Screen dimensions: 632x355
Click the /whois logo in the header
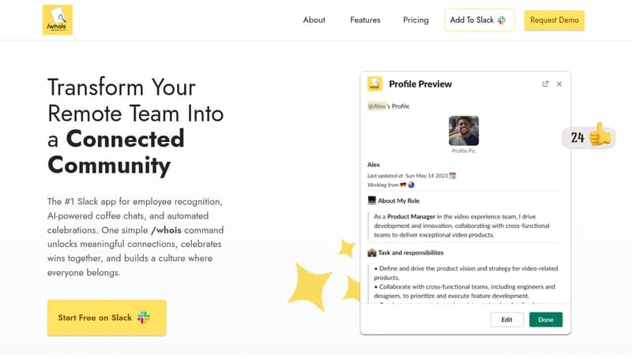57,20
